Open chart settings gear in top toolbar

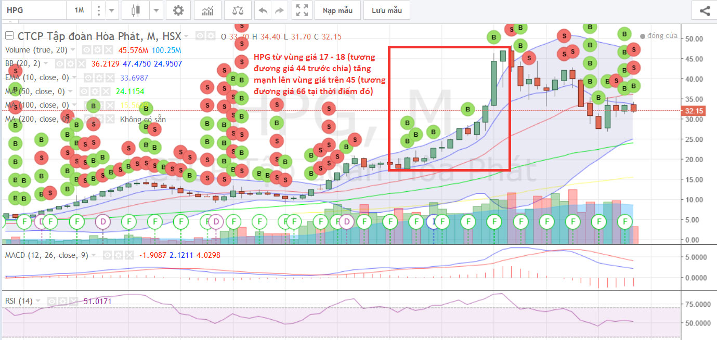178,10
